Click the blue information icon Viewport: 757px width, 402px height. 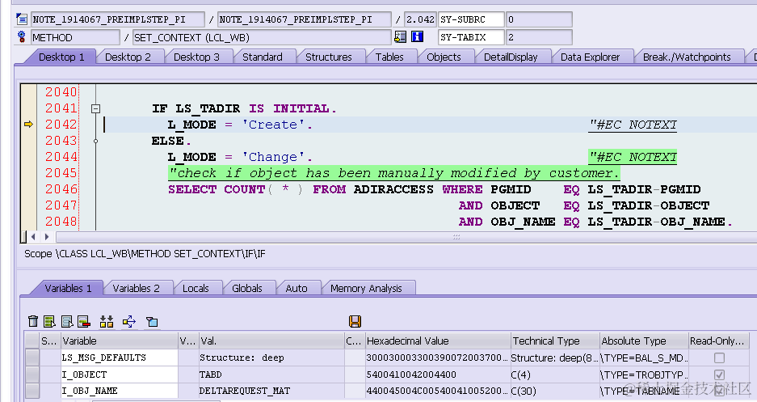coord(417,36)
